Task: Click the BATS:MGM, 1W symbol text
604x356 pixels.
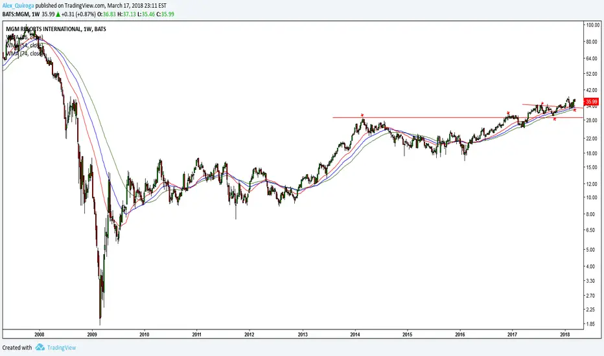Action: point(21,14)
